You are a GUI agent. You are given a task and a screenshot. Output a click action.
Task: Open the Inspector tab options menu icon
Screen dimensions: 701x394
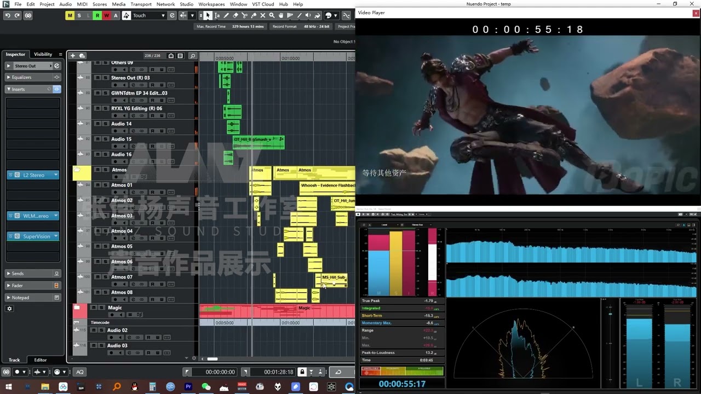coord(60,54)
